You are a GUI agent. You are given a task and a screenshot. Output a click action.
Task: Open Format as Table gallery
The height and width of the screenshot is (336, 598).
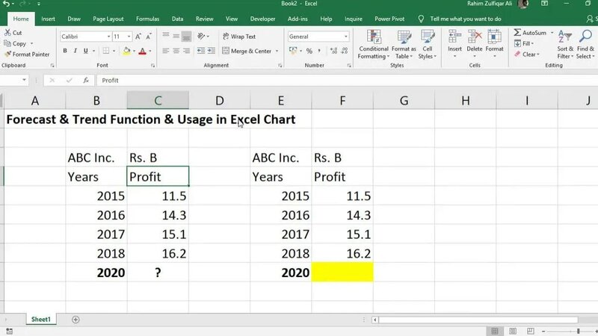[x=404, y=45]
